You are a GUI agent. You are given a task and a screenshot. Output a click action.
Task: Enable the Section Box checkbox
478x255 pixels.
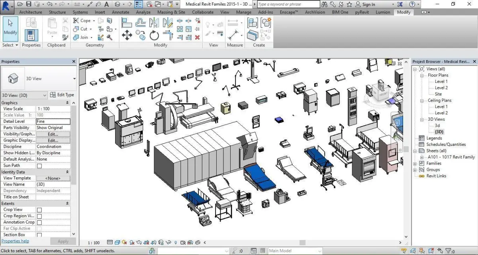[x=39, y=235]
